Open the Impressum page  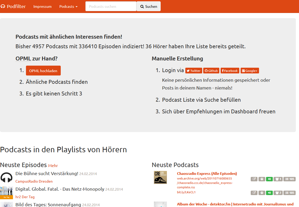[42, 6]
